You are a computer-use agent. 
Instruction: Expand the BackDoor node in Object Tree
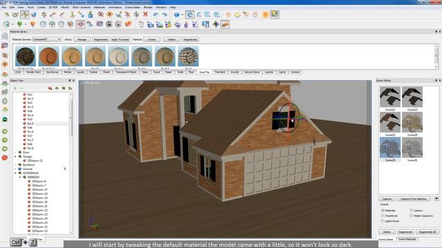(x=15, y=165)
